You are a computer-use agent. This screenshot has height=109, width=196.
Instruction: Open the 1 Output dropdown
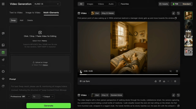point(48,97)
